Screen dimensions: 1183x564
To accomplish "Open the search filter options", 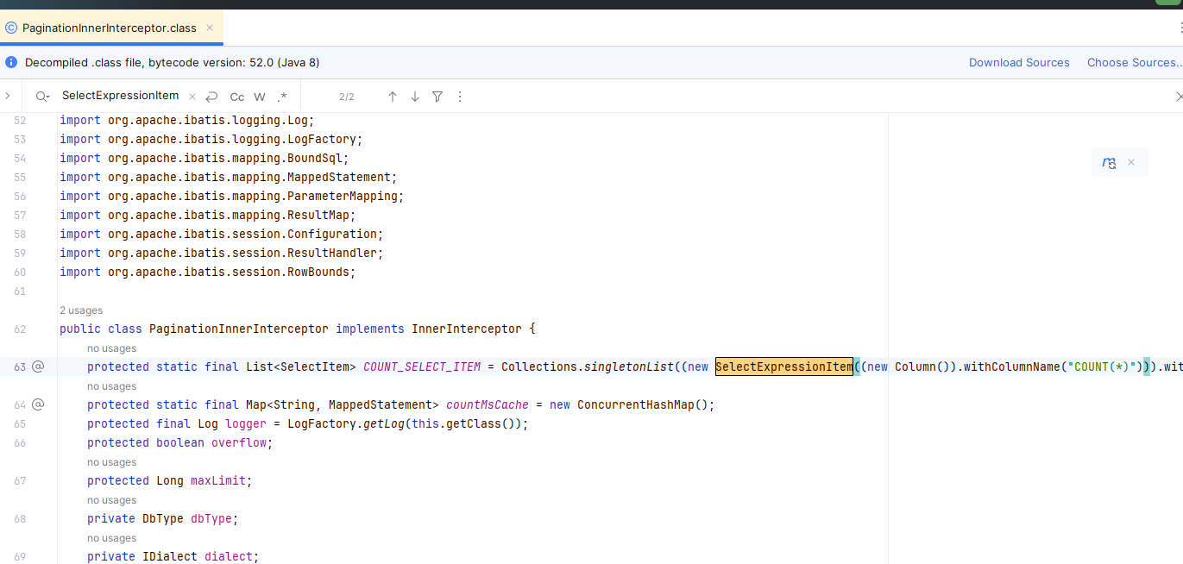I will [x=437, y=97].
